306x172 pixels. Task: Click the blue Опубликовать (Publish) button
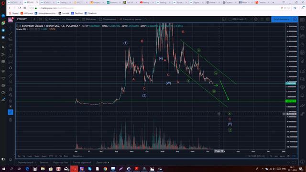(x=282, y=19)
